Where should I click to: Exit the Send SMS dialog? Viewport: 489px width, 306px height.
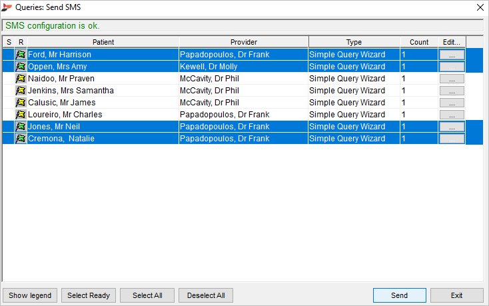(x=457, y=295)
